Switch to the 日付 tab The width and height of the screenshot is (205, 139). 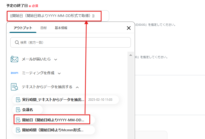pos(44,28)
